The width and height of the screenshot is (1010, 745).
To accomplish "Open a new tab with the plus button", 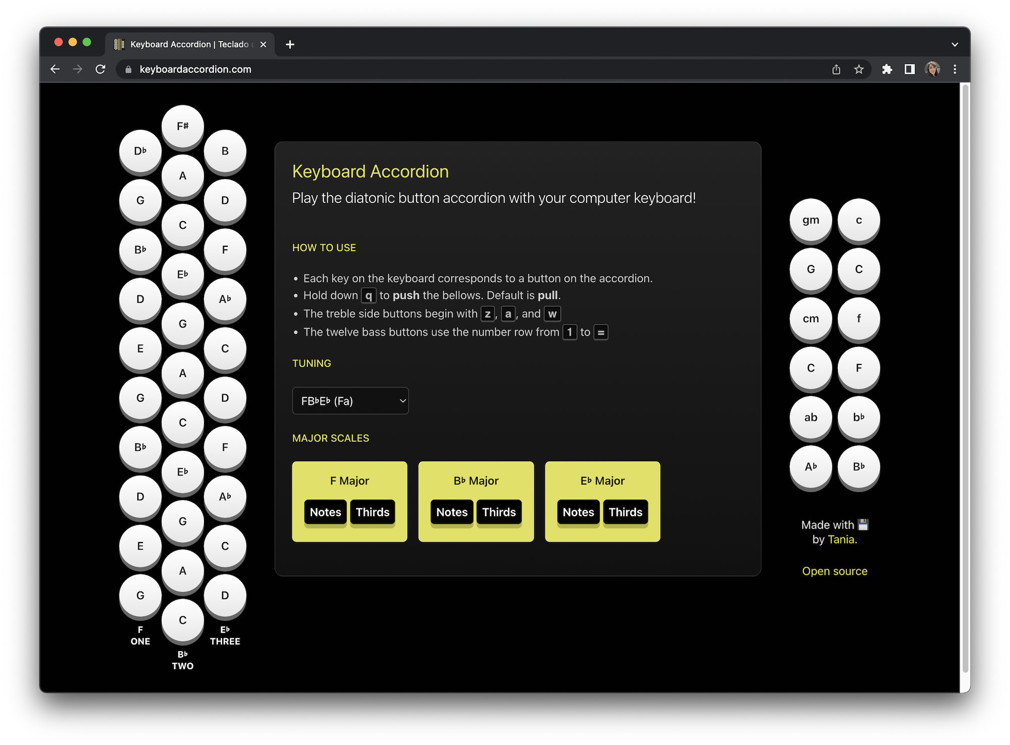I will pyautogui.click(x=290, y=44).
